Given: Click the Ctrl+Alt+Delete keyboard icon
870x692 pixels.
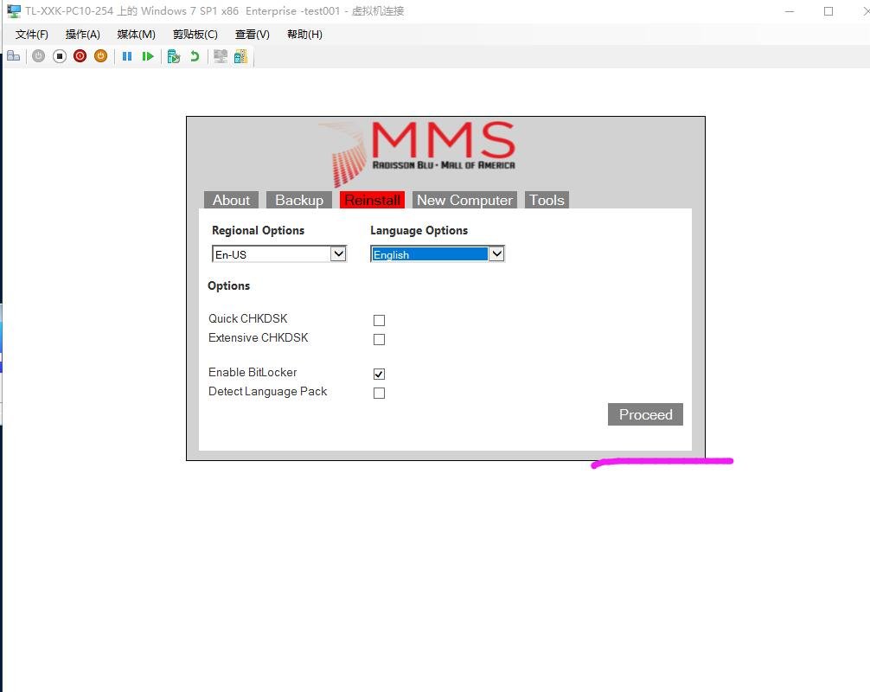Looking at the screenshot, I should coord(13,56).
